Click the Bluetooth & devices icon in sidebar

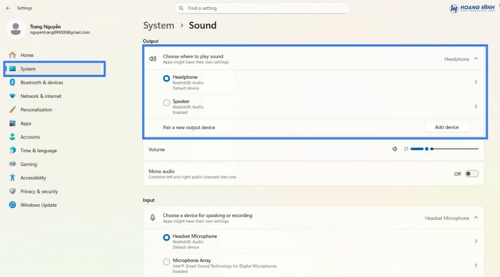click(x=12, y=83)
